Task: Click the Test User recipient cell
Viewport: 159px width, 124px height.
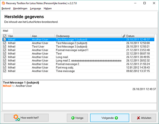Action: [x=38, y=46]
